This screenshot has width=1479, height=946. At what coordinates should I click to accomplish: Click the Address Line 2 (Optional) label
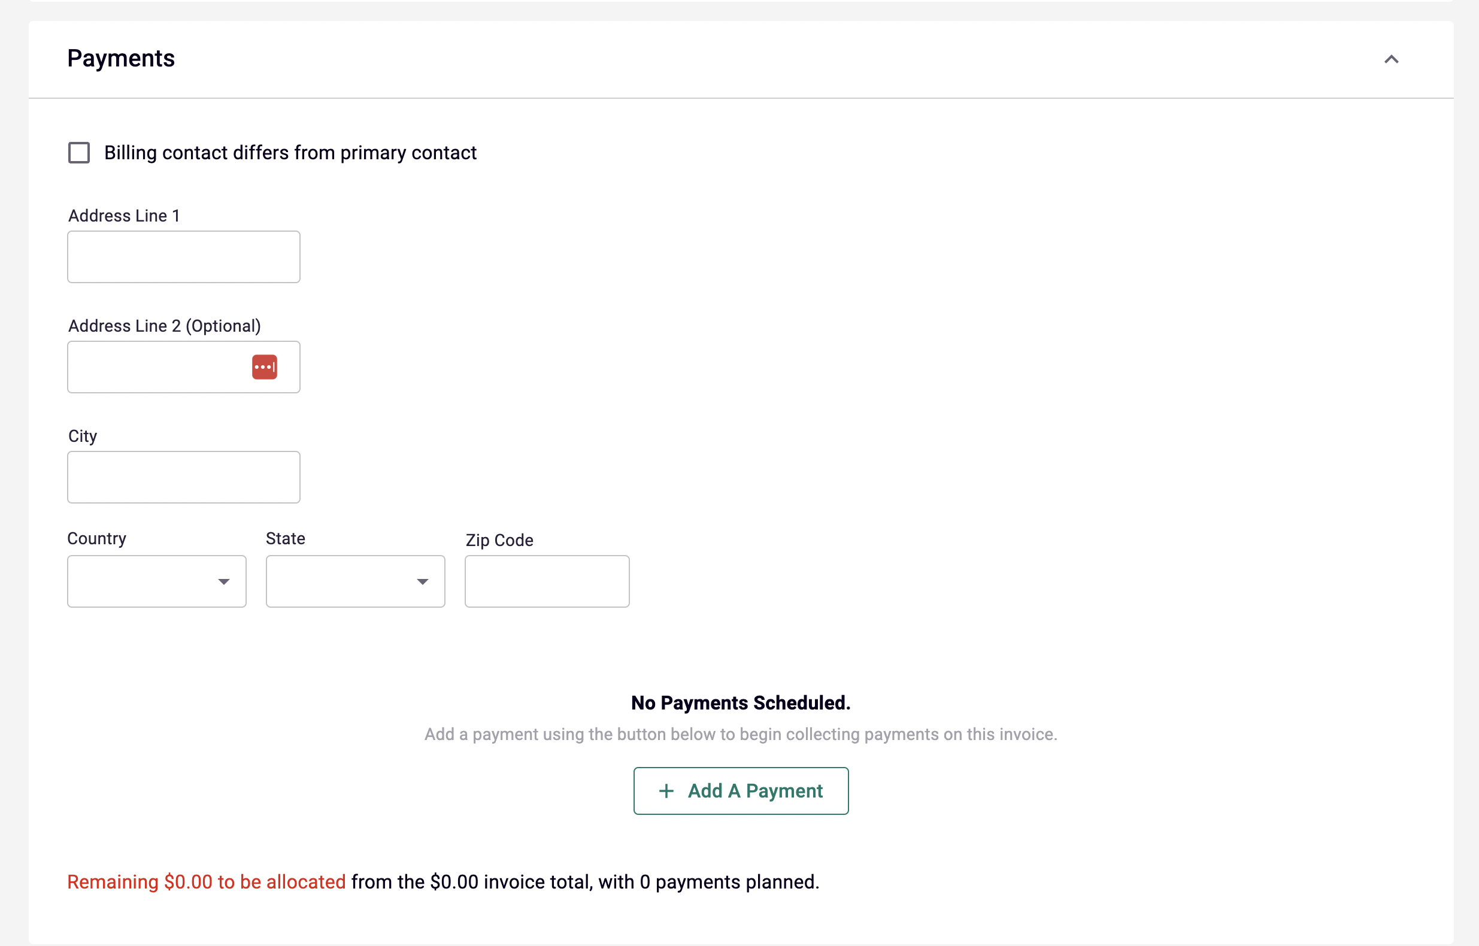pos(164,326)
